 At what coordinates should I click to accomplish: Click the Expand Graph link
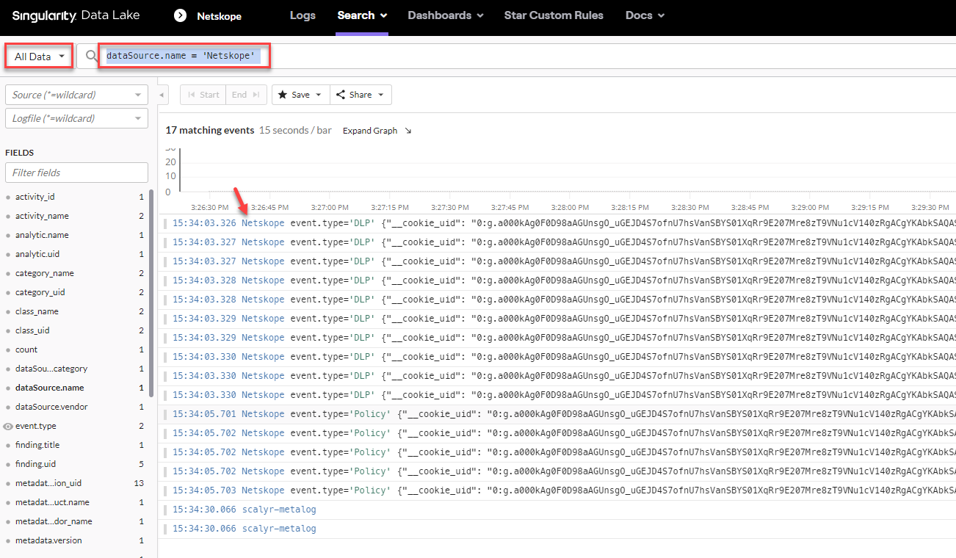pos(370,131)
